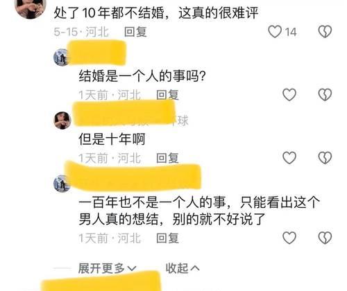This screenshot has width=347, height=291.
Task: Dislike the top comment using broken heart
Action: 325,31
